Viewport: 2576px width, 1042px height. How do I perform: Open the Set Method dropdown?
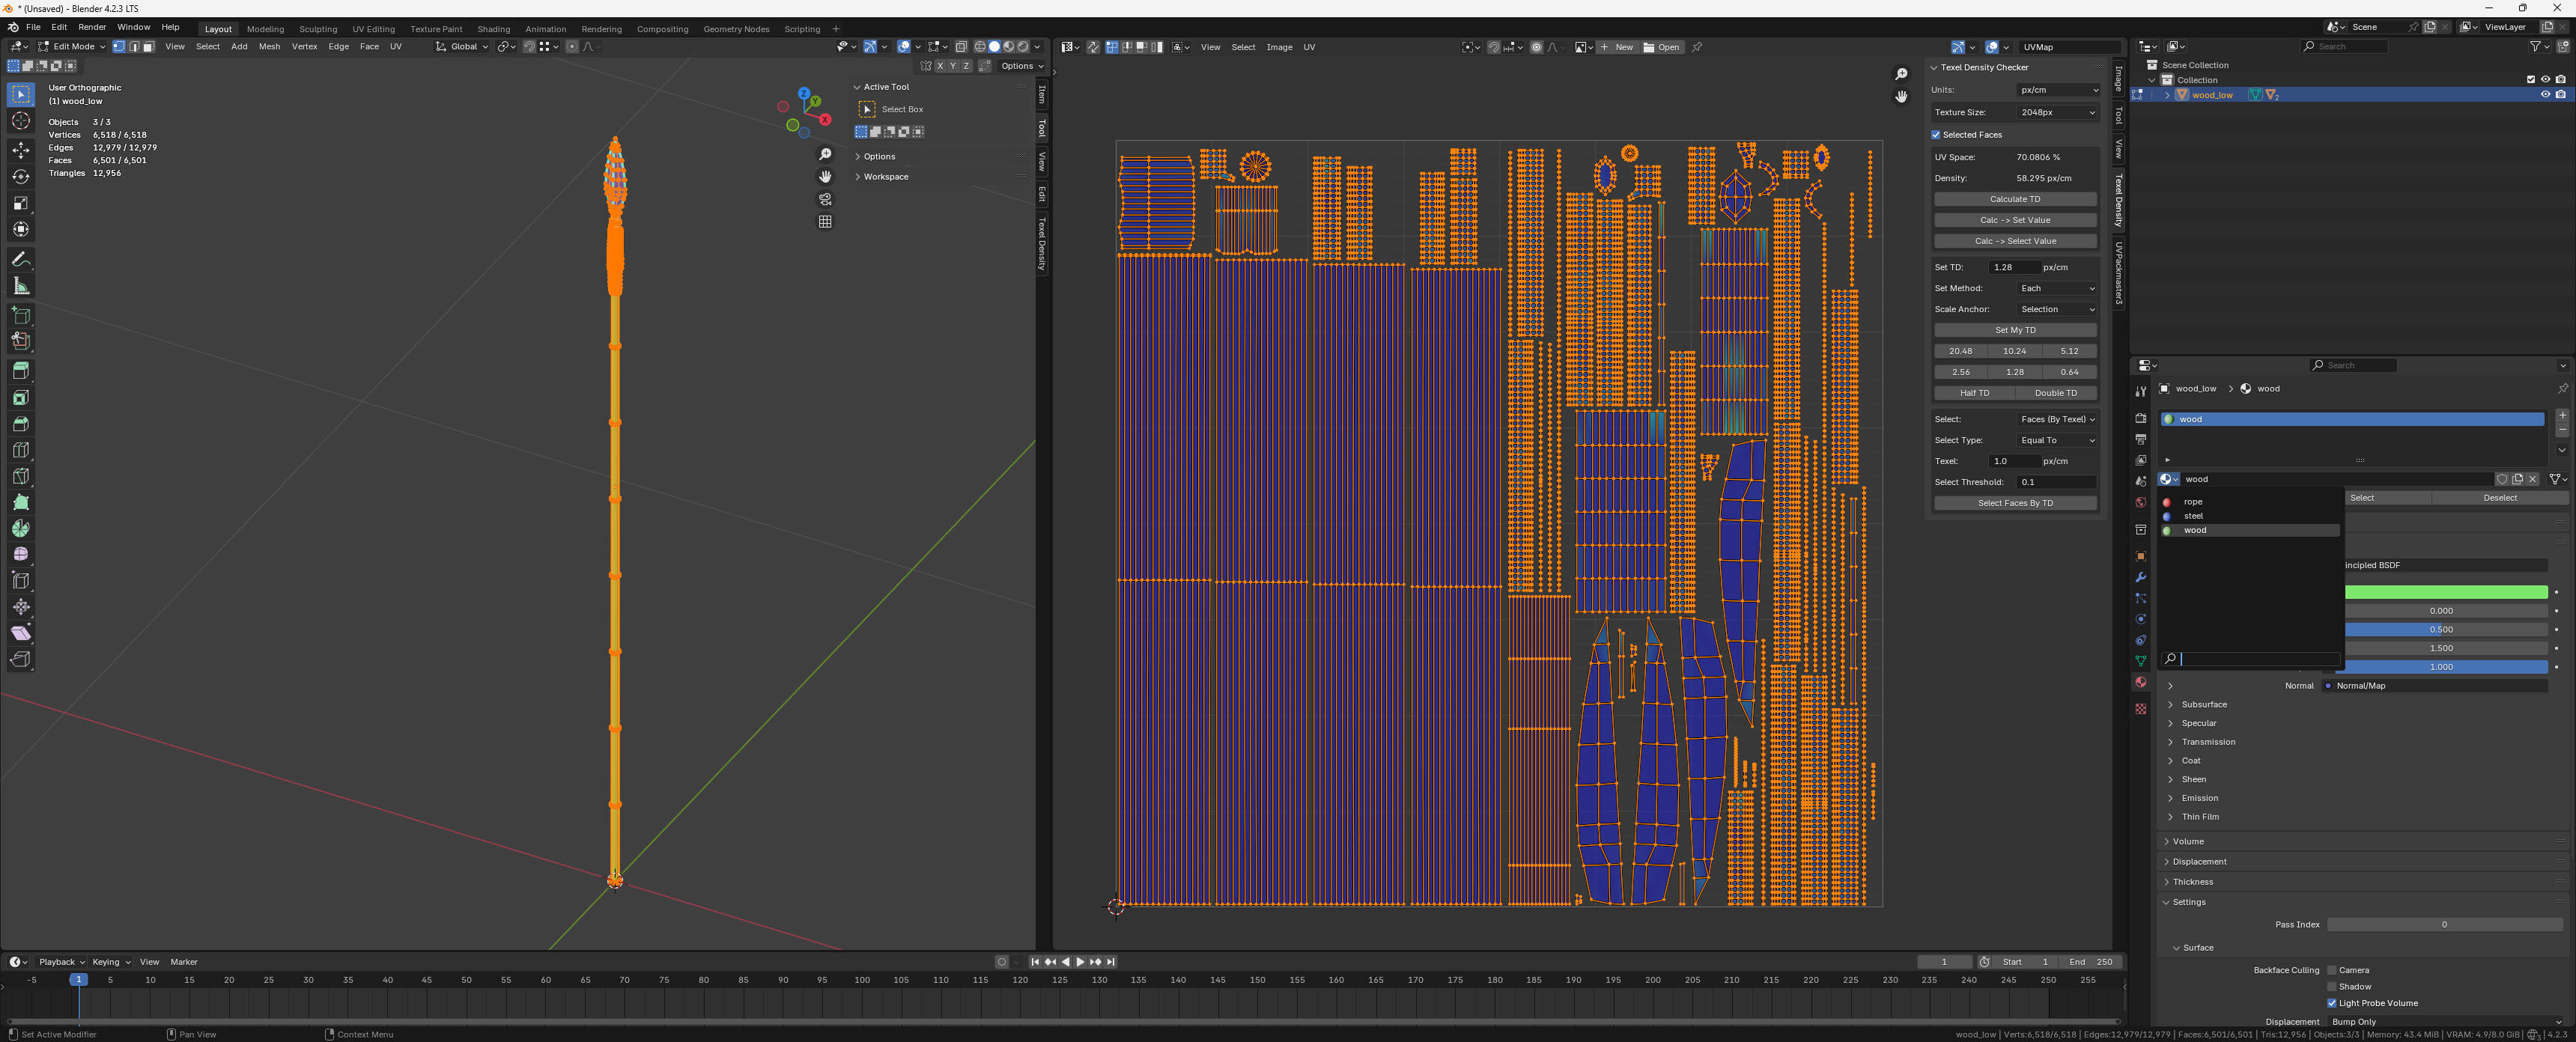(2057, 288)
